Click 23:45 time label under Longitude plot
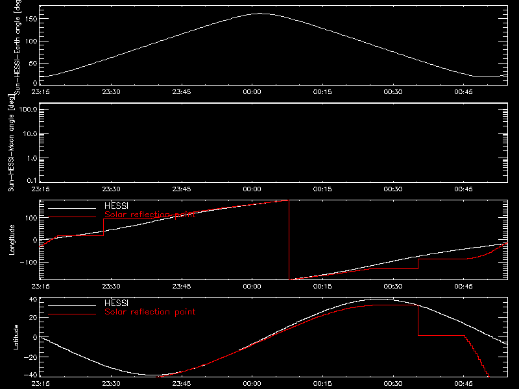Screen dimensions: 519x389 click(x=182, y=286)
